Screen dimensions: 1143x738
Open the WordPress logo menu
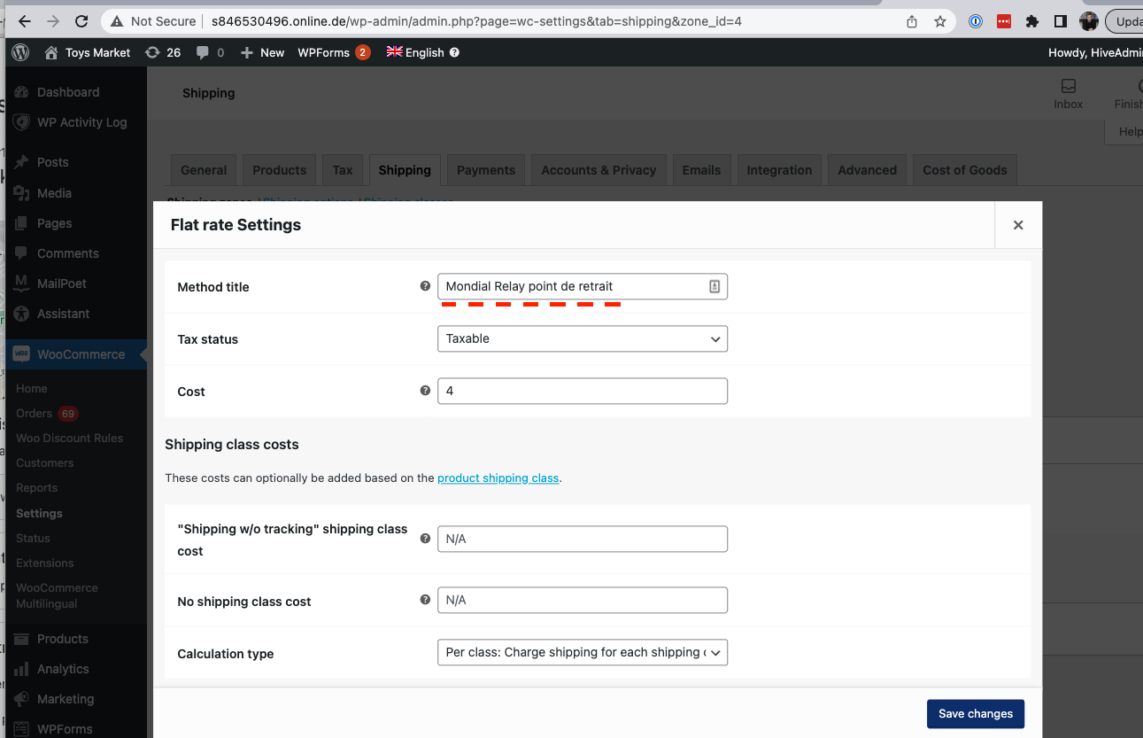tap(19, 52)
